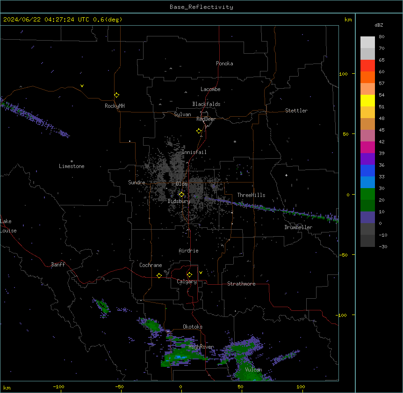This screenshot has height=393, width=403.
Task: Click the Blackfalds city label
Action: [206, 104]
